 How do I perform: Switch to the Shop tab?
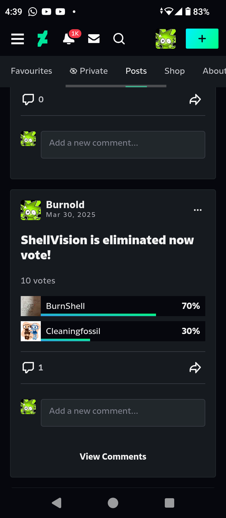175,71
